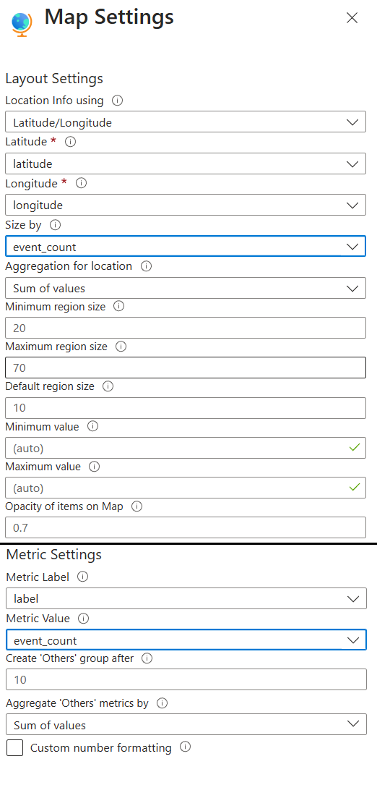Expand Aggregate 'Others' metrics by dropdown
The height and width of the screenshot is (785, 377).
186,724
